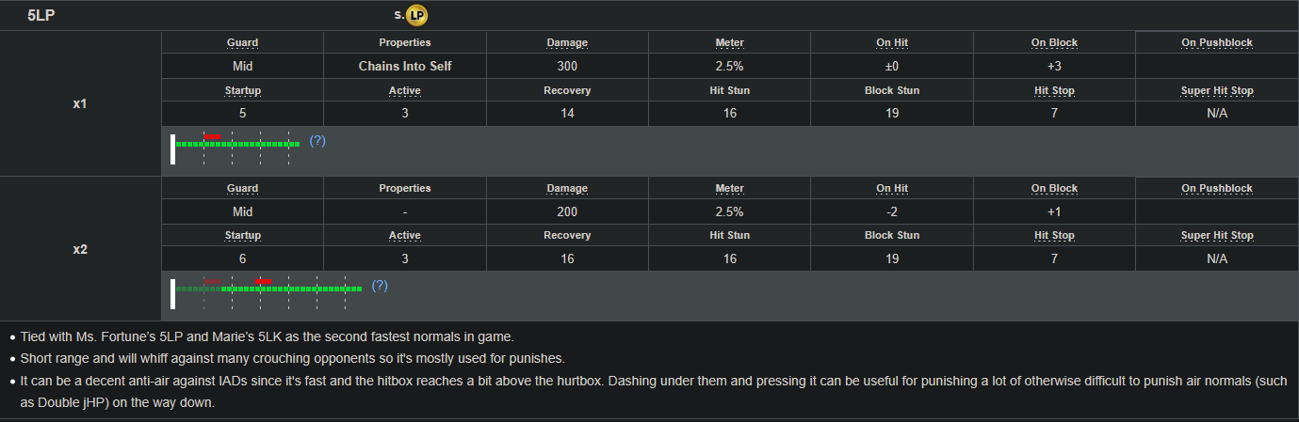1299x422 pixels.
Task: Click Hit Stop header in x1 table
Action: click(x=1054, y=91)
